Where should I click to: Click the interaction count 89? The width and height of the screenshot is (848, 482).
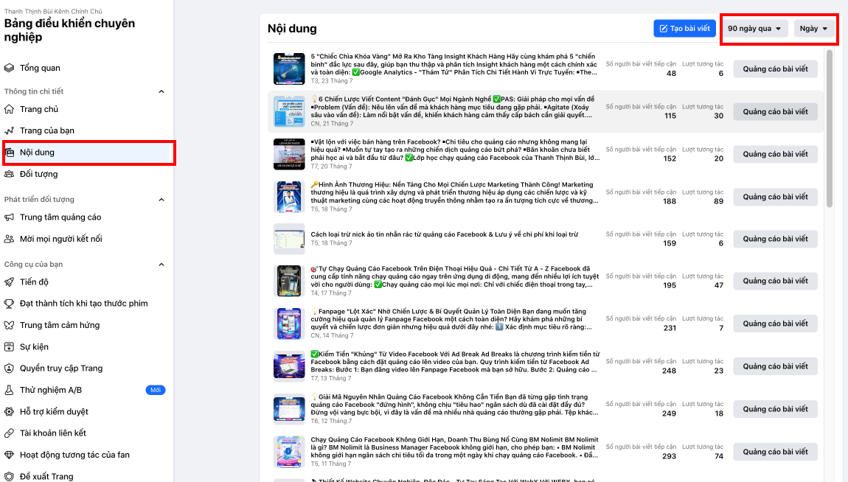tap(718, 201)
